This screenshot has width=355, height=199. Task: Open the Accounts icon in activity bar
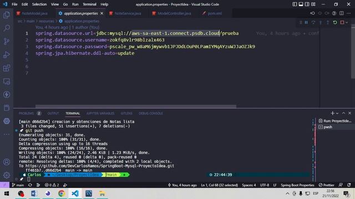(x=7, y=162)
